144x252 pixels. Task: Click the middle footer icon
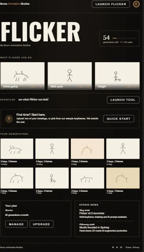point(117,247)
